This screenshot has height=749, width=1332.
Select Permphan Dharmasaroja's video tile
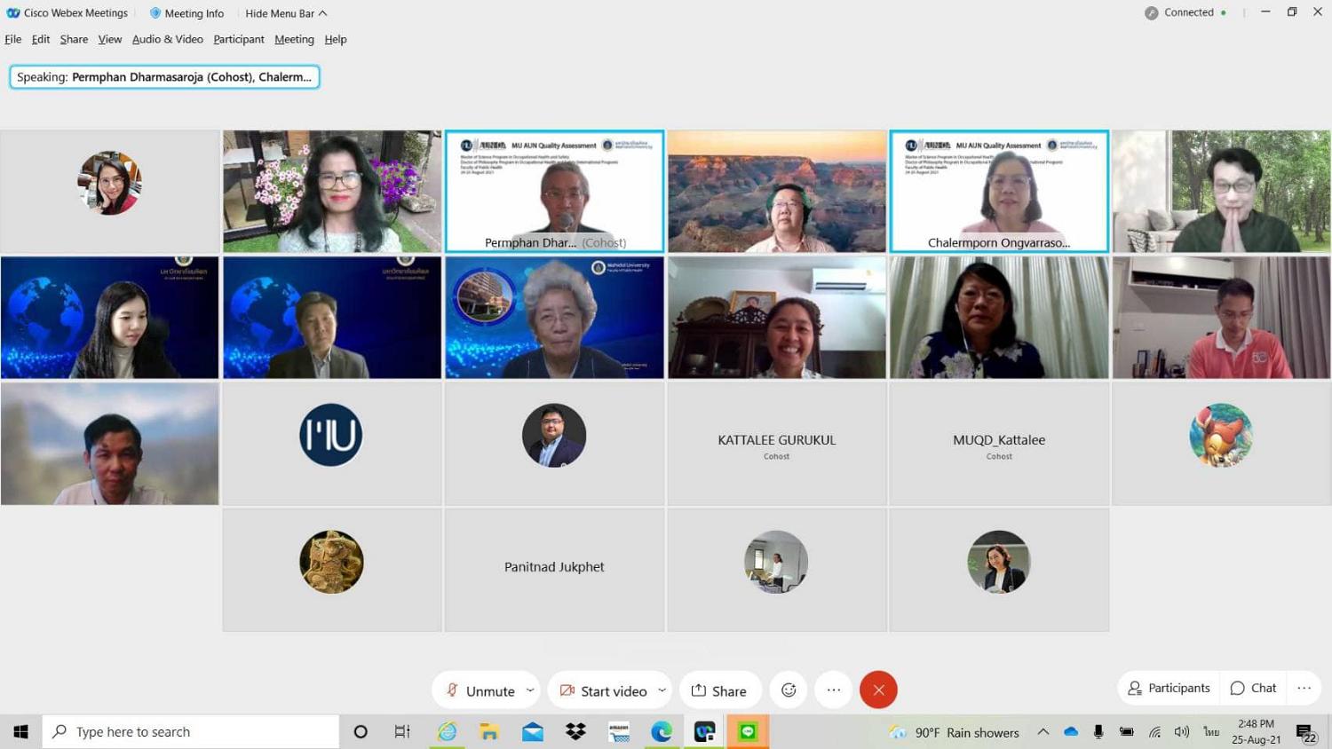pyautogui.click(x=554, y=192)
